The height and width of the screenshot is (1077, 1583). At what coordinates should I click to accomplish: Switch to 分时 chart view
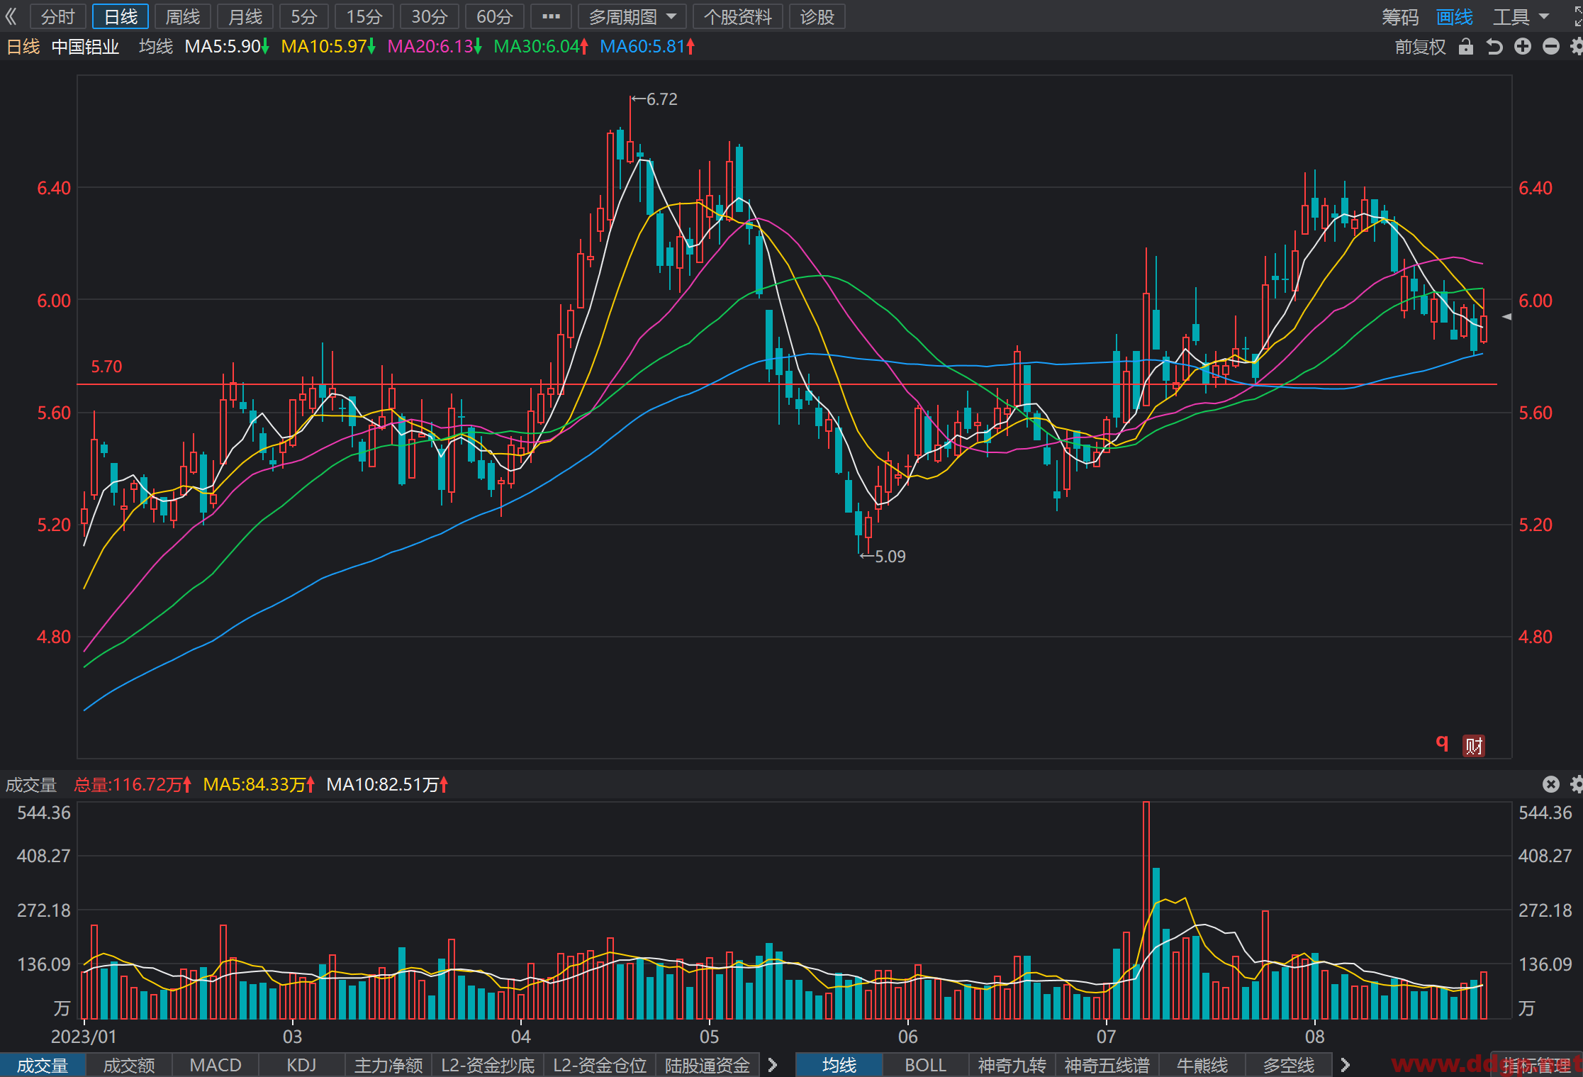58,16
